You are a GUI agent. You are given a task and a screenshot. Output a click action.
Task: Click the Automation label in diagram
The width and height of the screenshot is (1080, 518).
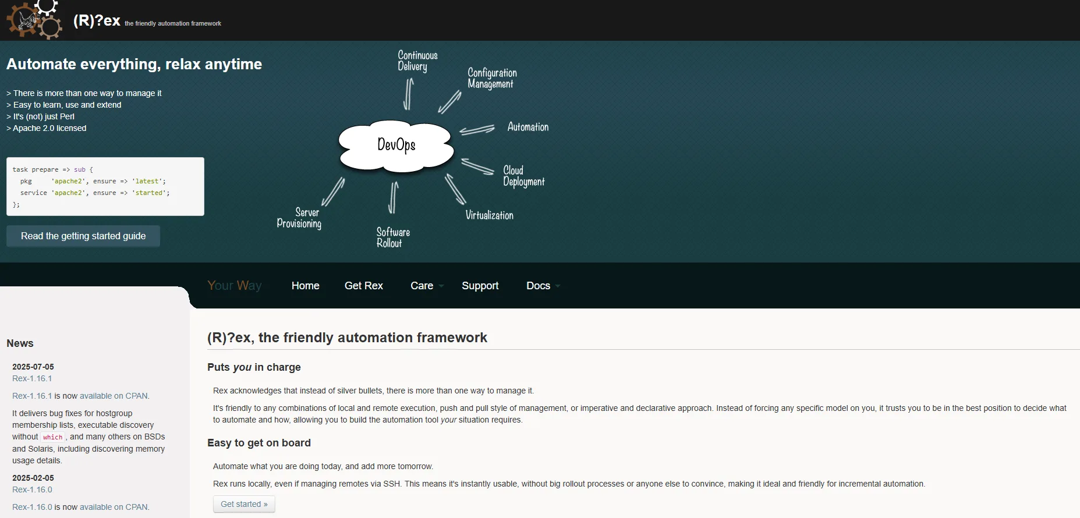(527, 127)
